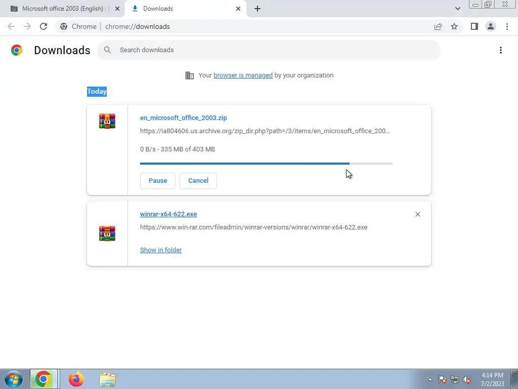This screenshot has width=518, height=389.
Task: Remove winrar-x64-622.exe from the downloads list
Action: tap(417, 214)
